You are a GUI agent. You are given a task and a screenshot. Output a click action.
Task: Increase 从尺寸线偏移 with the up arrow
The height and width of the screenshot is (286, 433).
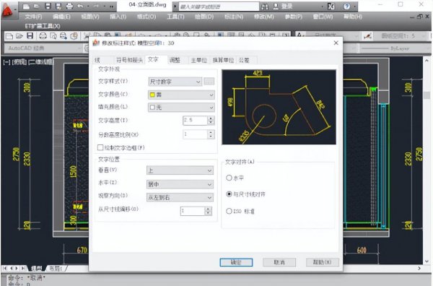pyautogui.click(x=209, y=209)
